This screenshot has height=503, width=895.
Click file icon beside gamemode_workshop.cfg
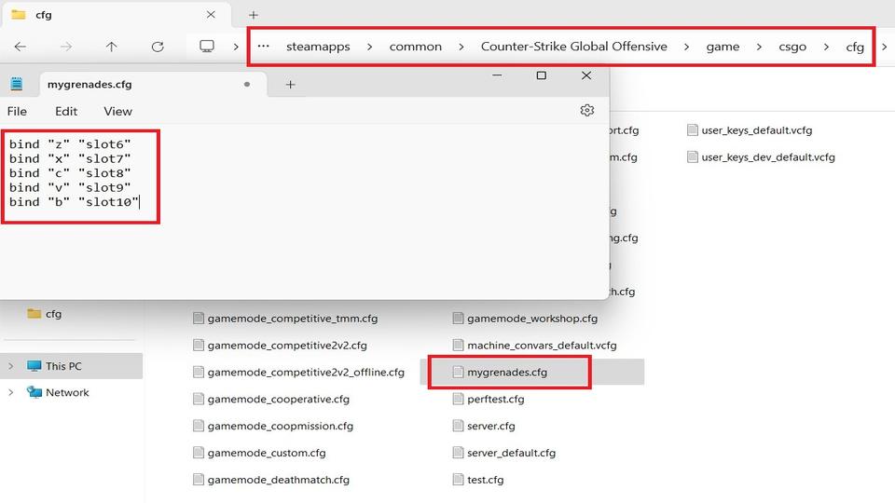[458, 319]
